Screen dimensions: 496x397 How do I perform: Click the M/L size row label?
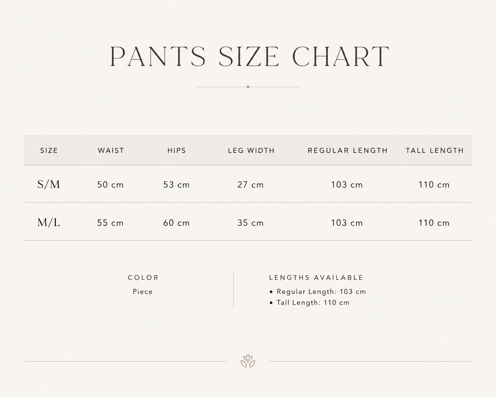pos(49,223)
